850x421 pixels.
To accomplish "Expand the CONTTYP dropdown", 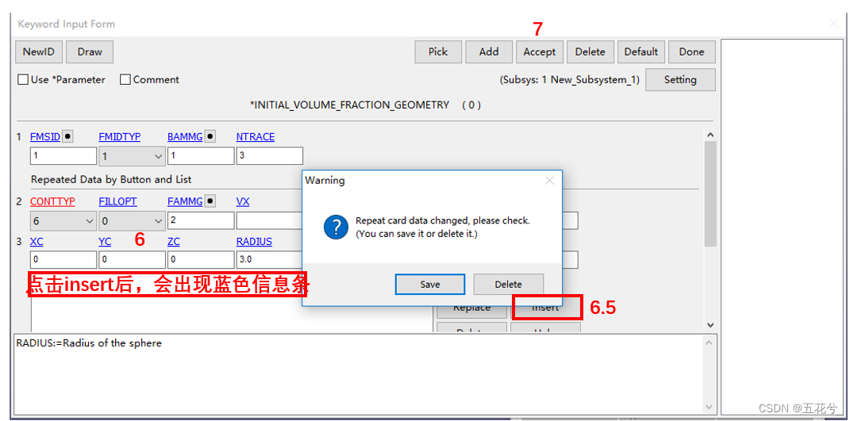I will tap(63, 221).
